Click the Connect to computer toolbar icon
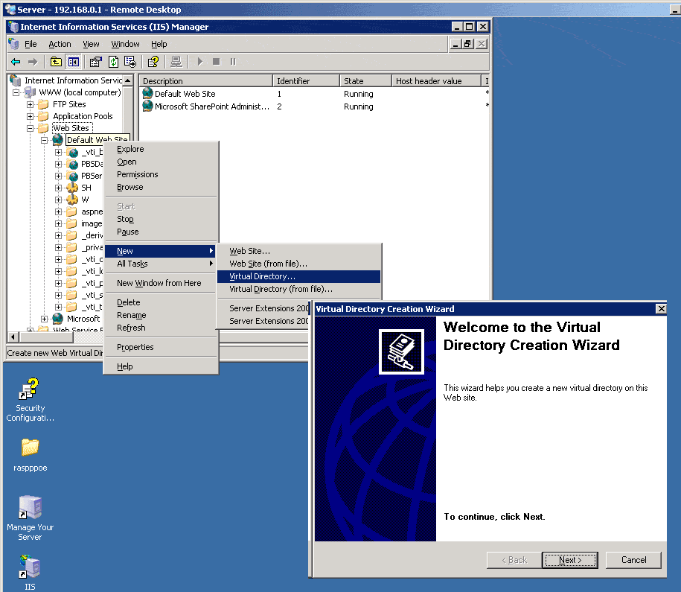Screen dimensions: 681x592 pyautogui.click(x=176, y=62)
